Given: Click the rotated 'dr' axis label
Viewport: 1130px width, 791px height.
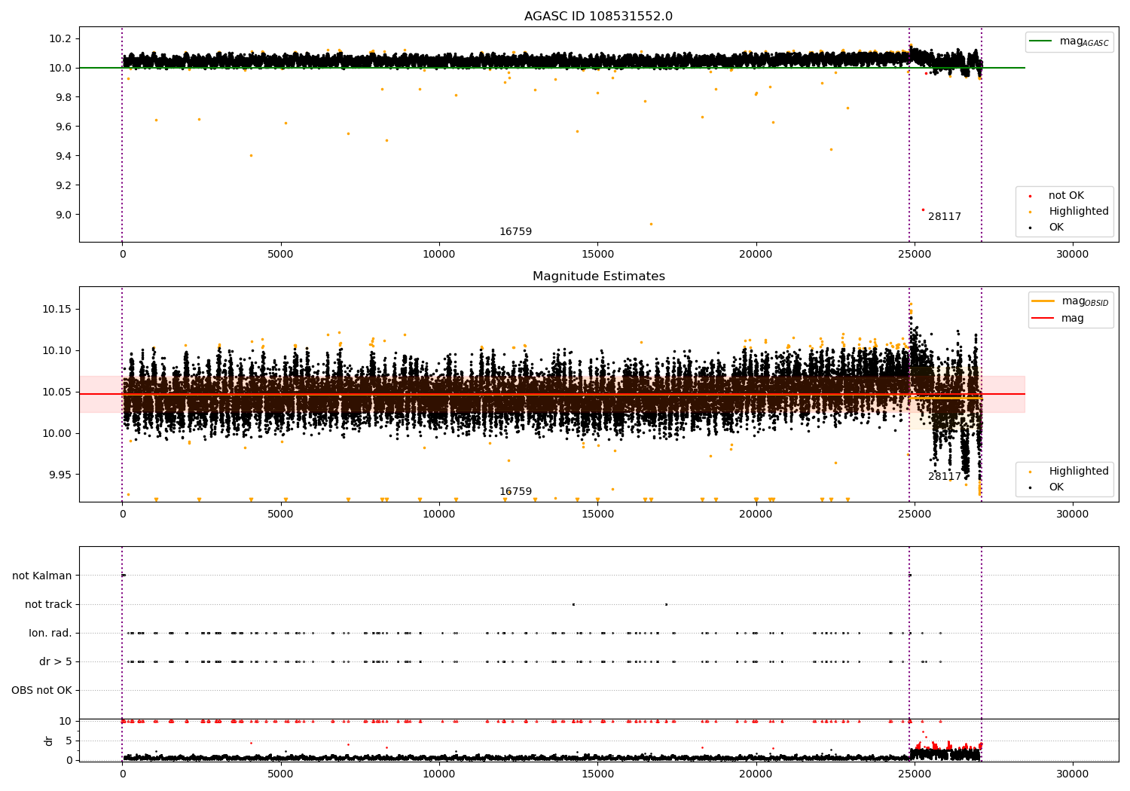Looking at the screenshot, I should click(49, 741).
